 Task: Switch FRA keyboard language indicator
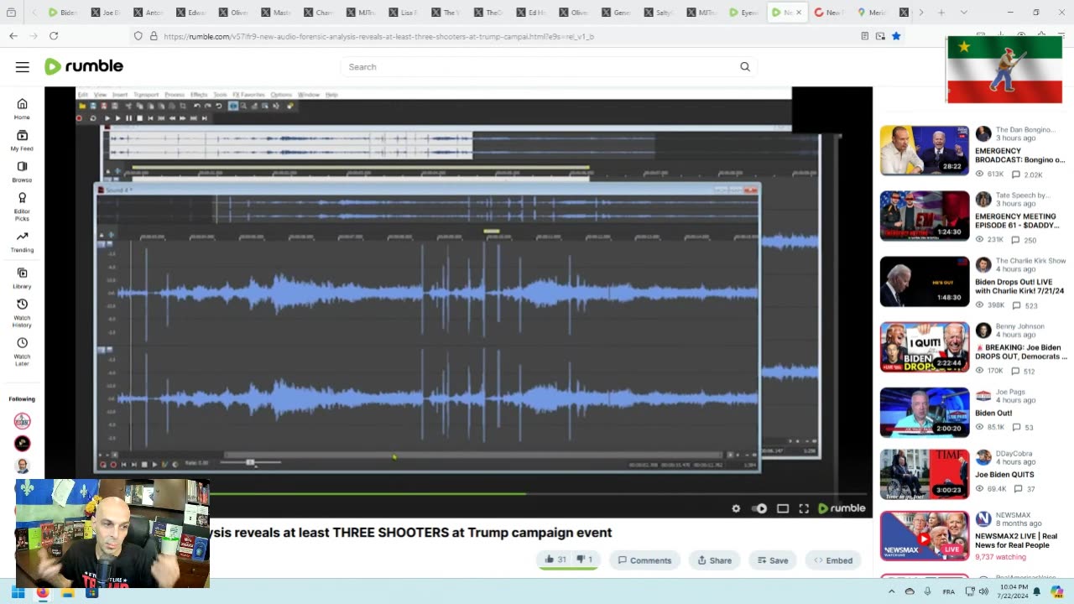tap(948, 591)
